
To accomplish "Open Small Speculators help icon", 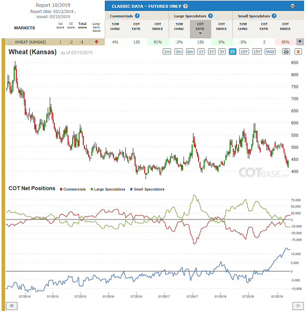I will 274,16.
